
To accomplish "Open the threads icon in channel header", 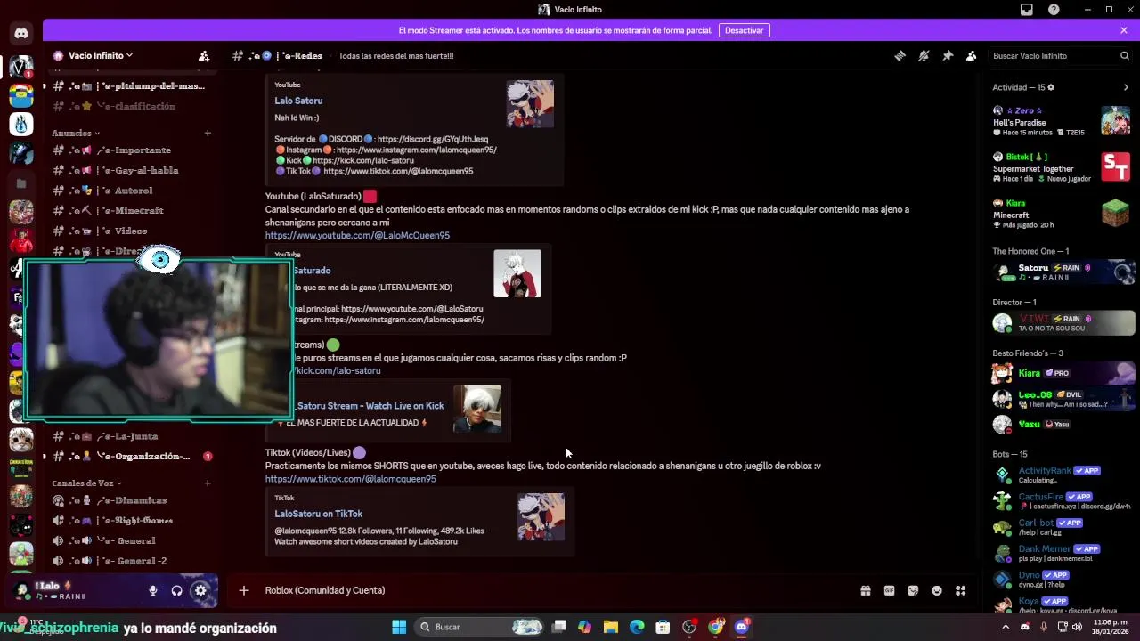I will 900,55.
